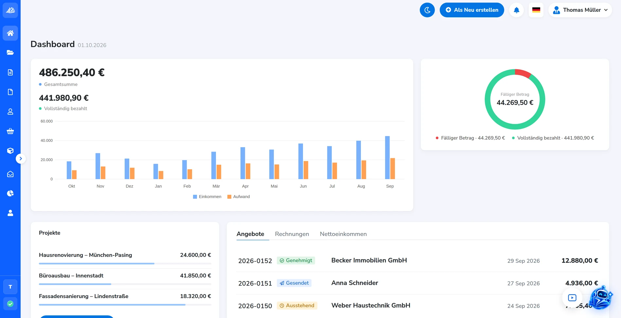Click the T tile in the sidebar

pos(10,287)
